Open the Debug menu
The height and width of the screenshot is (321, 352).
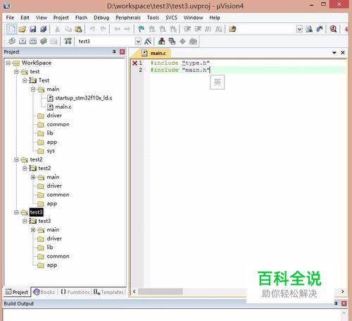coord(101,18)
